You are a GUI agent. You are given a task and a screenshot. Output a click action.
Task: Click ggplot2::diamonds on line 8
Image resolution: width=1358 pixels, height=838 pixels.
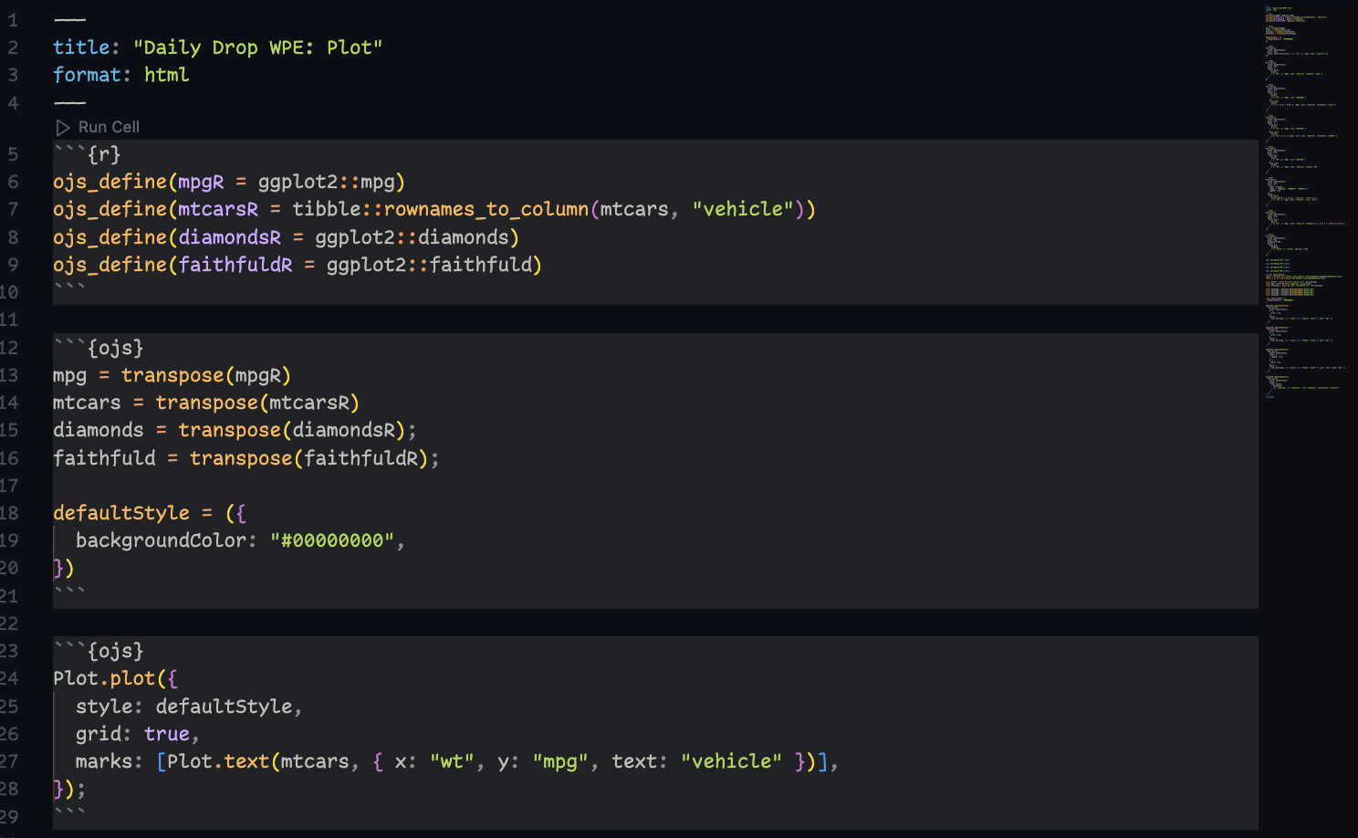416,237
